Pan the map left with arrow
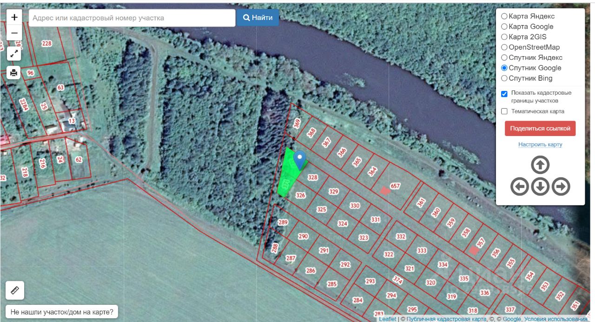 coord(520,187)
